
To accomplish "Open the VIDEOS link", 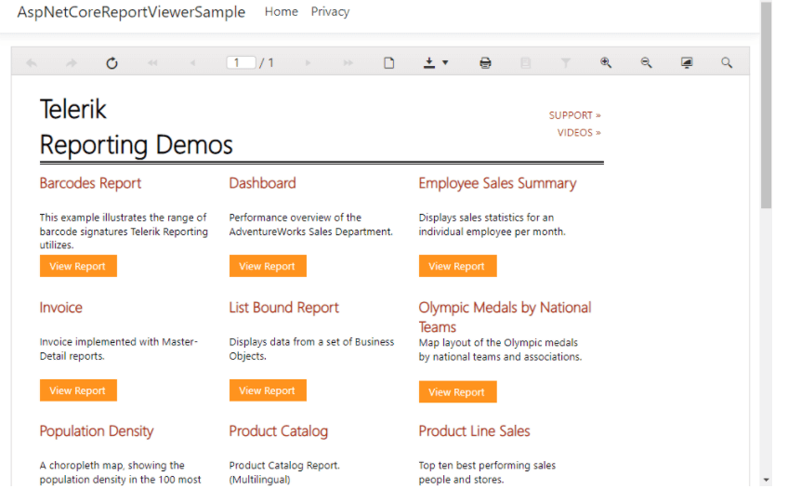I will pos(579,132).
